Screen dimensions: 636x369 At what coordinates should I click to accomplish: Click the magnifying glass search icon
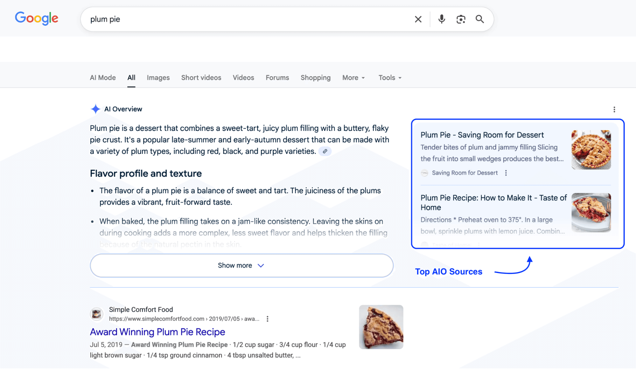(480, 19)
